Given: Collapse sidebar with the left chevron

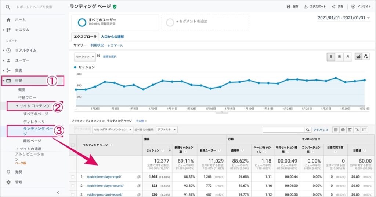Looking at the screenshot, I should click(x=58, y=193).
